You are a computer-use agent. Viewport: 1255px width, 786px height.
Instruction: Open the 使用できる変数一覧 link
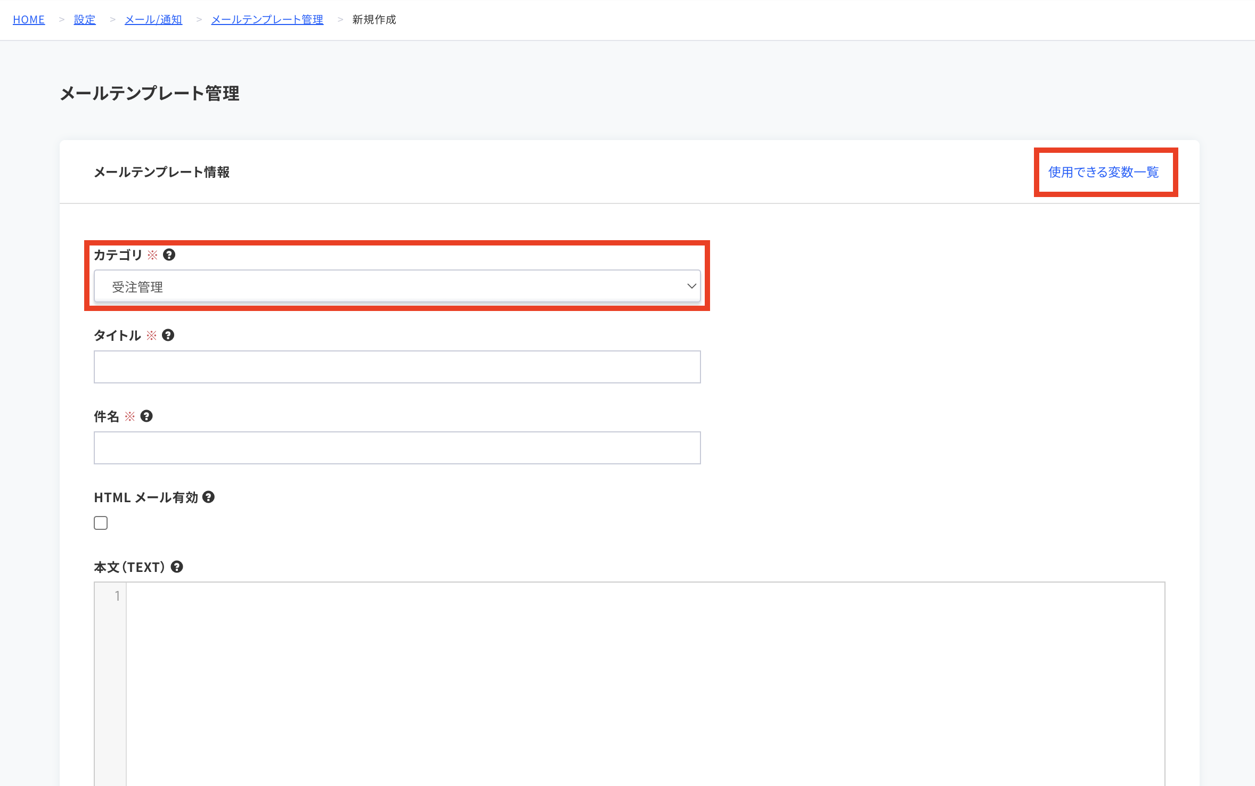point(1103,172)
